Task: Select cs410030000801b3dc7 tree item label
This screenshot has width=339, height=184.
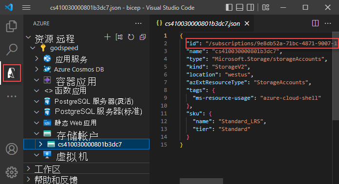Action: pos(90,144)
